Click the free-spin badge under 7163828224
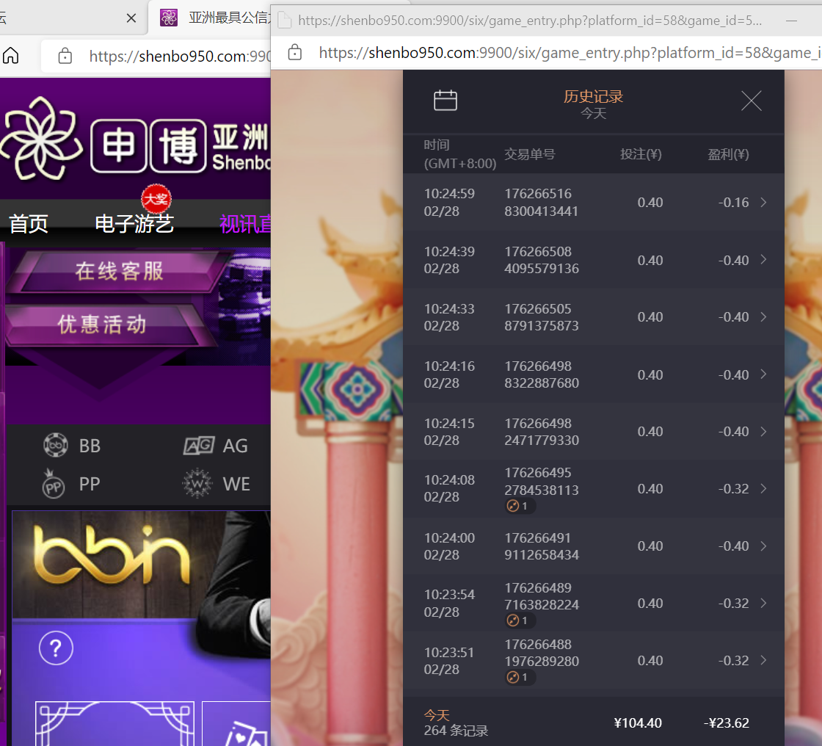 coord(520,620)
